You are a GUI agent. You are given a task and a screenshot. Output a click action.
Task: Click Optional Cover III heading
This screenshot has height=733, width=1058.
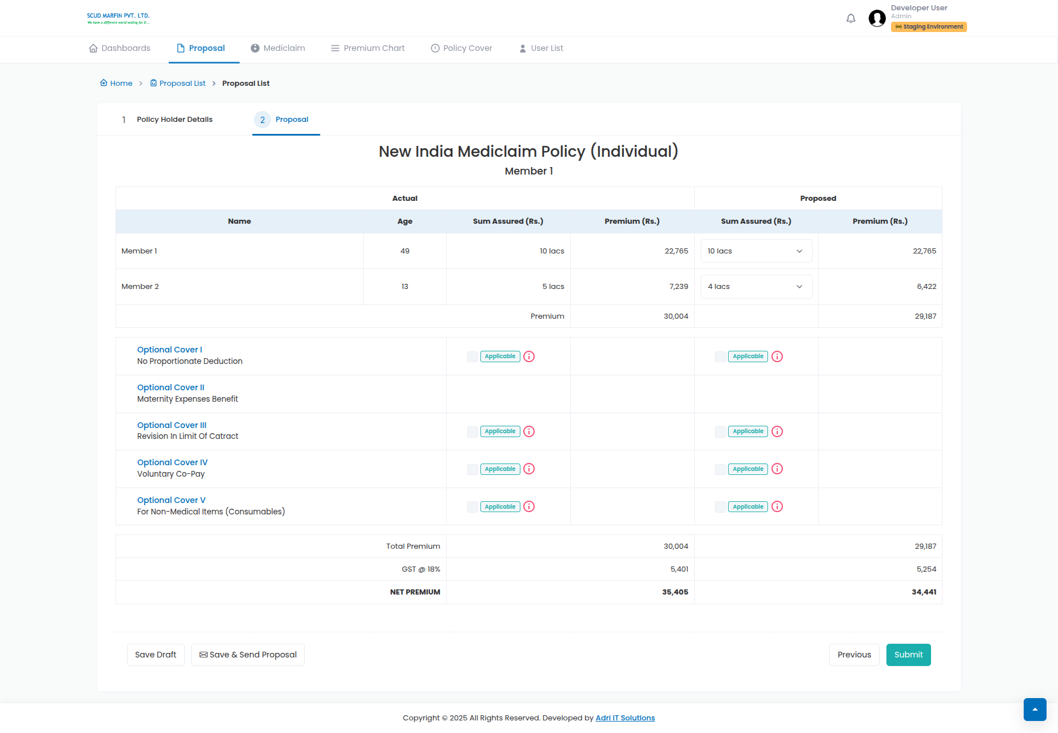[172, 425]
